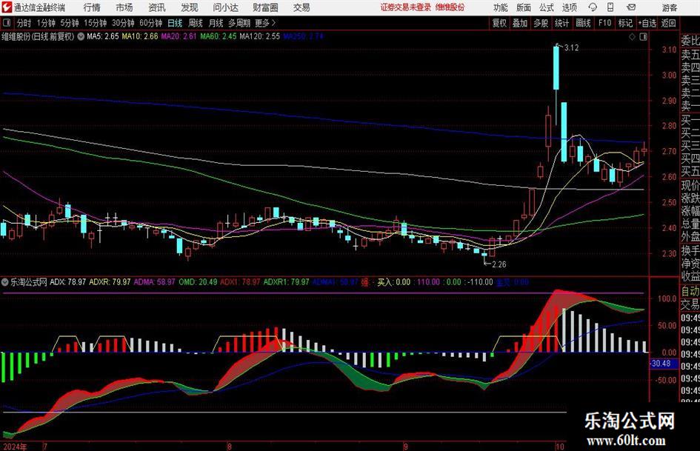Click the 叠加 overlay toolbar button

pos(520,23)
